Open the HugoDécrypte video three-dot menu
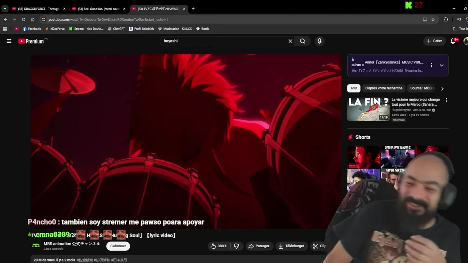This screenshot has height=263, width=468. click(x=446, y=100)
